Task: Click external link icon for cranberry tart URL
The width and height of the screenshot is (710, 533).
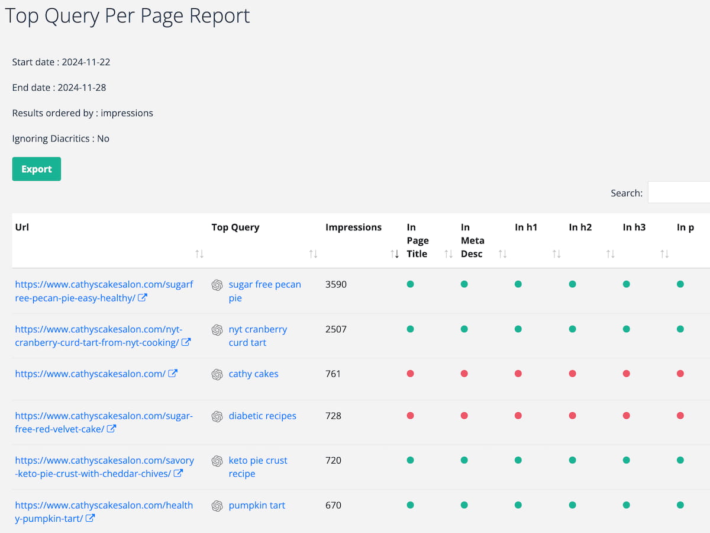Action: pos(186,342)
